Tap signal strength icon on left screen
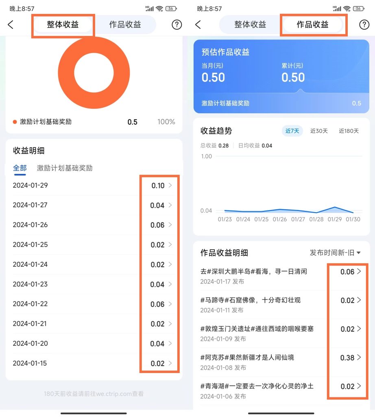375x417 pixels. click(x=149, y=9)
